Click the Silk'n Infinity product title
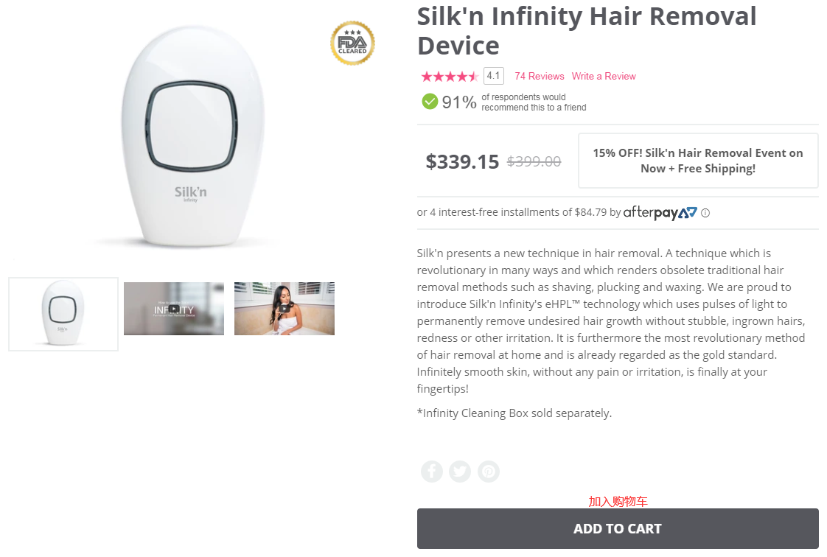827x557 pixels. click(587, 30)
